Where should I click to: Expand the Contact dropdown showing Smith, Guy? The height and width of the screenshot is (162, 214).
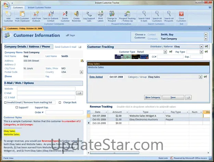click(206, 35)
